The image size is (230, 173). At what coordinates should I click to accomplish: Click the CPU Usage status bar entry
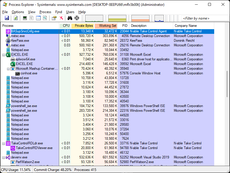pyautogui.click(x=16, y=170)
